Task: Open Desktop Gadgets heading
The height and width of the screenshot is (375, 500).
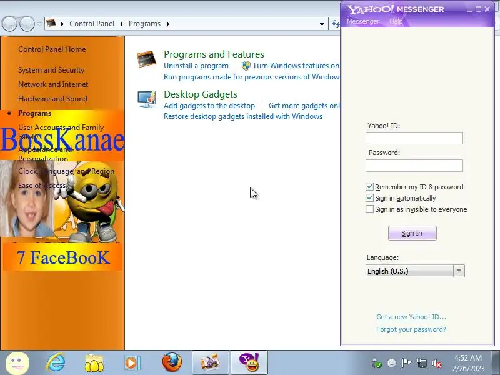Action: click(x=201, y=94)
